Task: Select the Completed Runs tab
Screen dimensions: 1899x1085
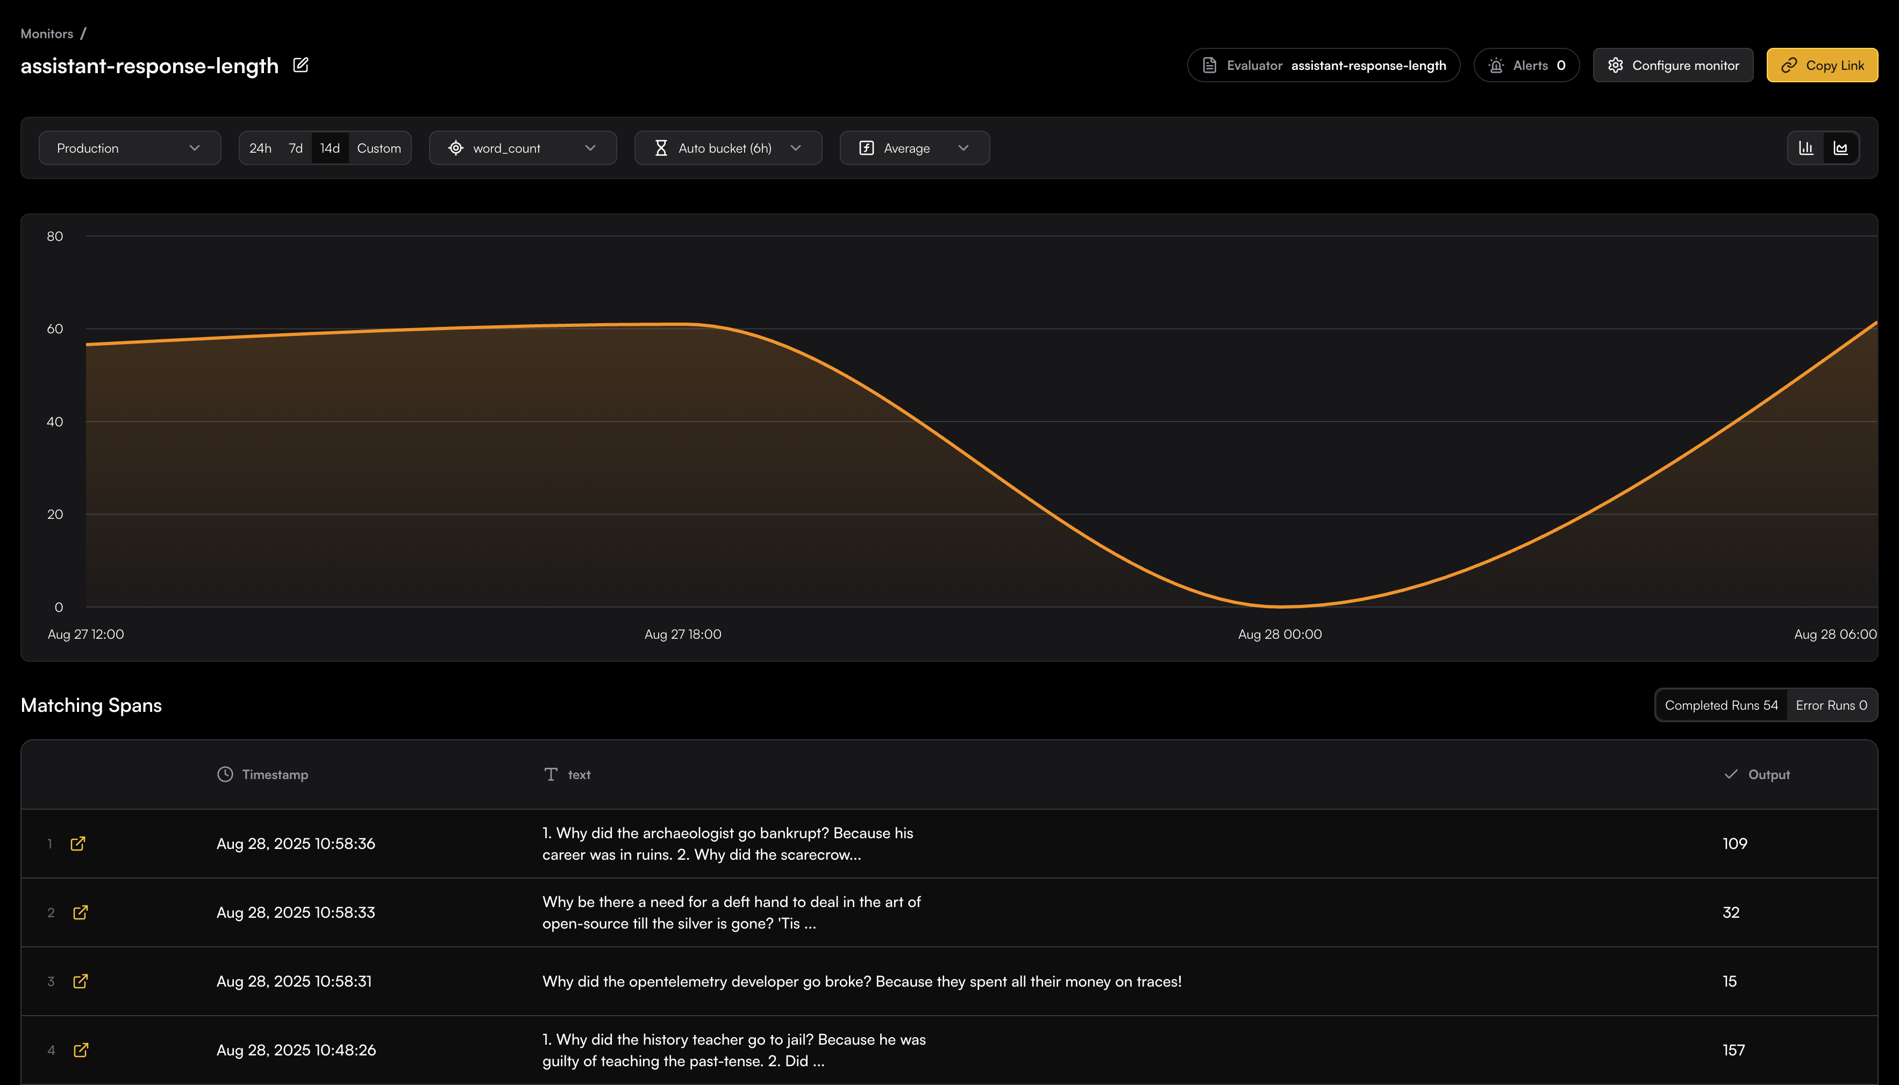Action: [1721, 705]
